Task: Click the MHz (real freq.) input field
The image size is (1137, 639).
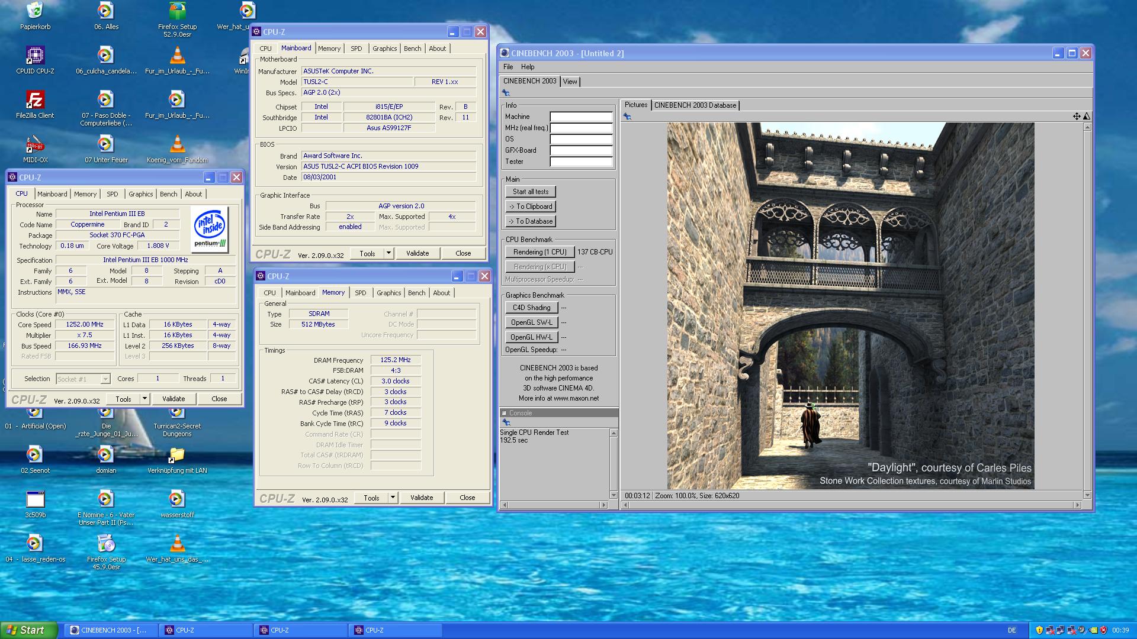Action: point(581,128)
